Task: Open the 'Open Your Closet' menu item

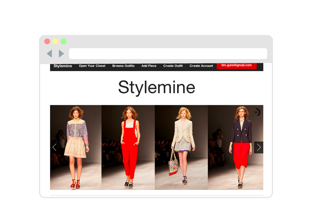Action: coord(92,66)
